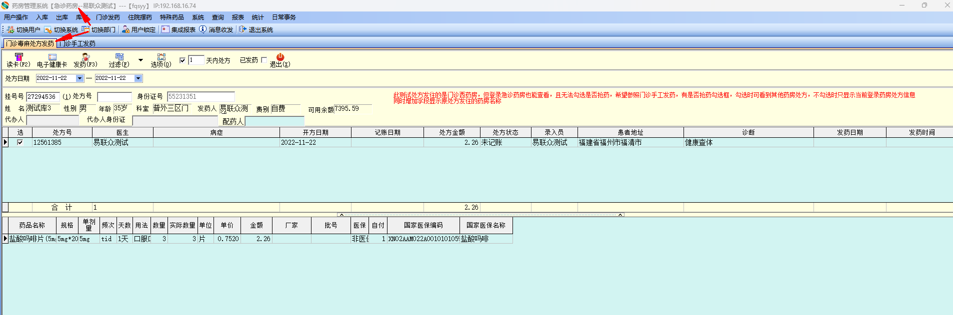Image resolution: width=953 pixels, height=315 pixels.
Task: Enable the 已发药 dispensed checkbox
Action: [264, 60]
